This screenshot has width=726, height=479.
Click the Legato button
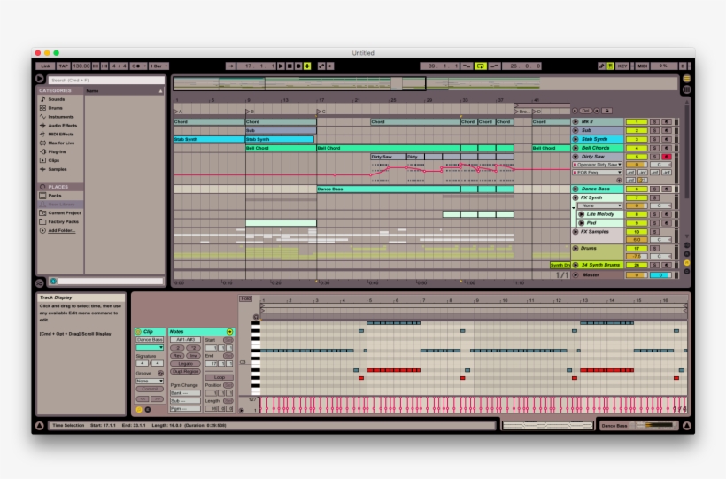(185, 364)
